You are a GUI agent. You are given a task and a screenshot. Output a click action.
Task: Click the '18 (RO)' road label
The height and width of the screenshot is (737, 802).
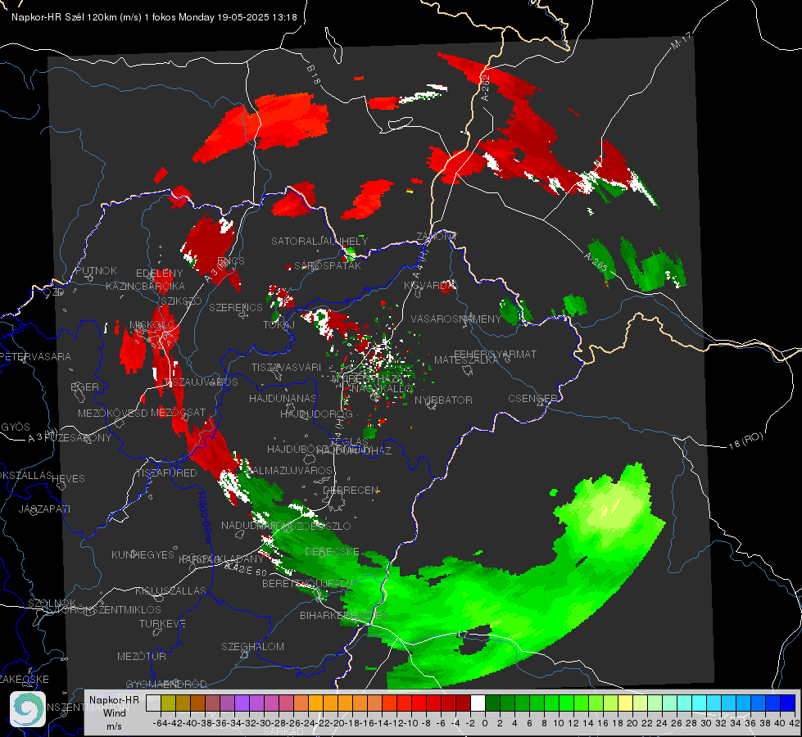(745, 441)
